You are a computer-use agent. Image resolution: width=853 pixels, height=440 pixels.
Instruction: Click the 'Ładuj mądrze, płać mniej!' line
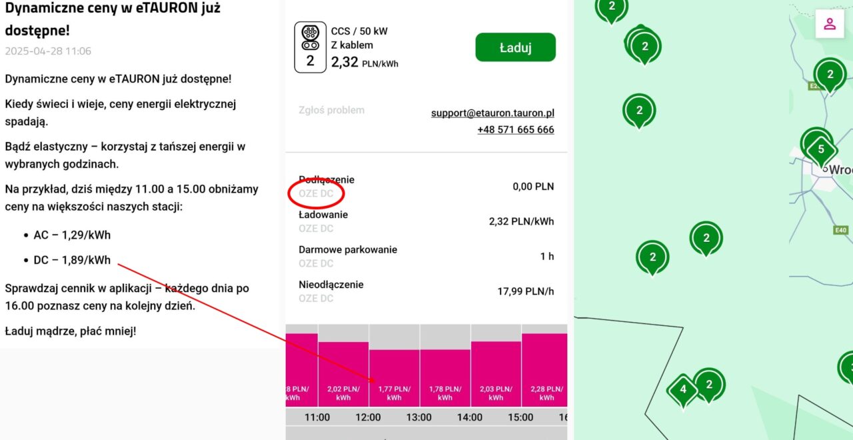point(70,330)
